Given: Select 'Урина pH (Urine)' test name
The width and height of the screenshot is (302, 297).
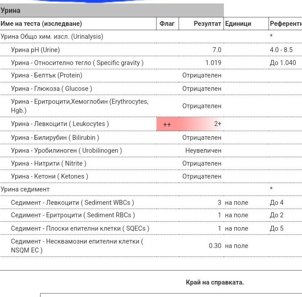Looking at the screenshot, I should (x=35, y=50).
